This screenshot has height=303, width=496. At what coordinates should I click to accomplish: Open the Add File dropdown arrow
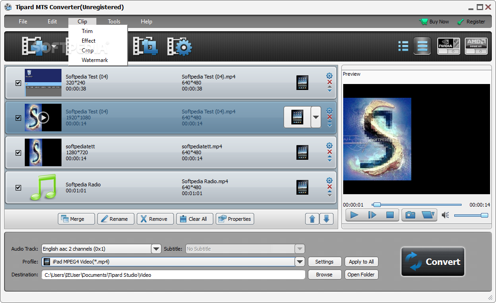click(x=54, y=46)
